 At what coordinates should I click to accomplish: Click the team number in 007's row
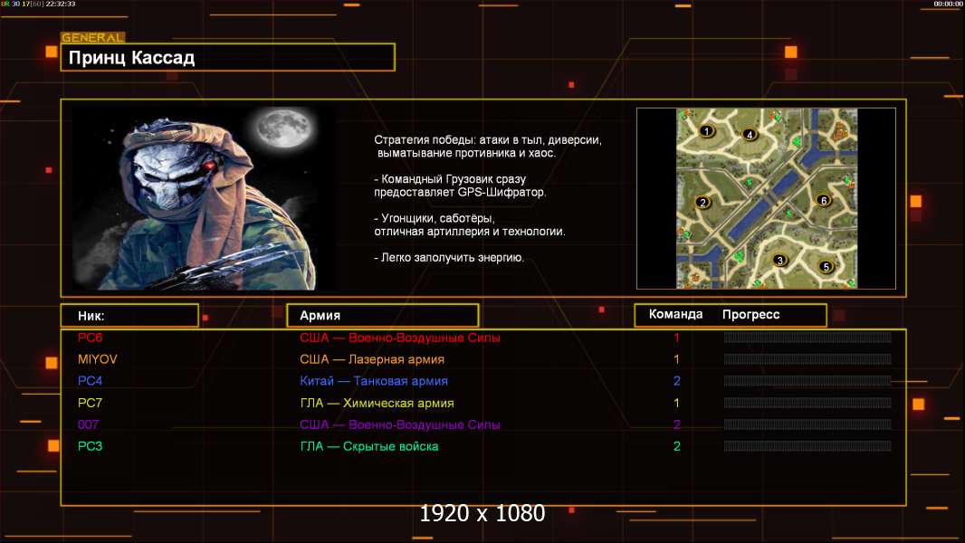click(x=676, y=424)
